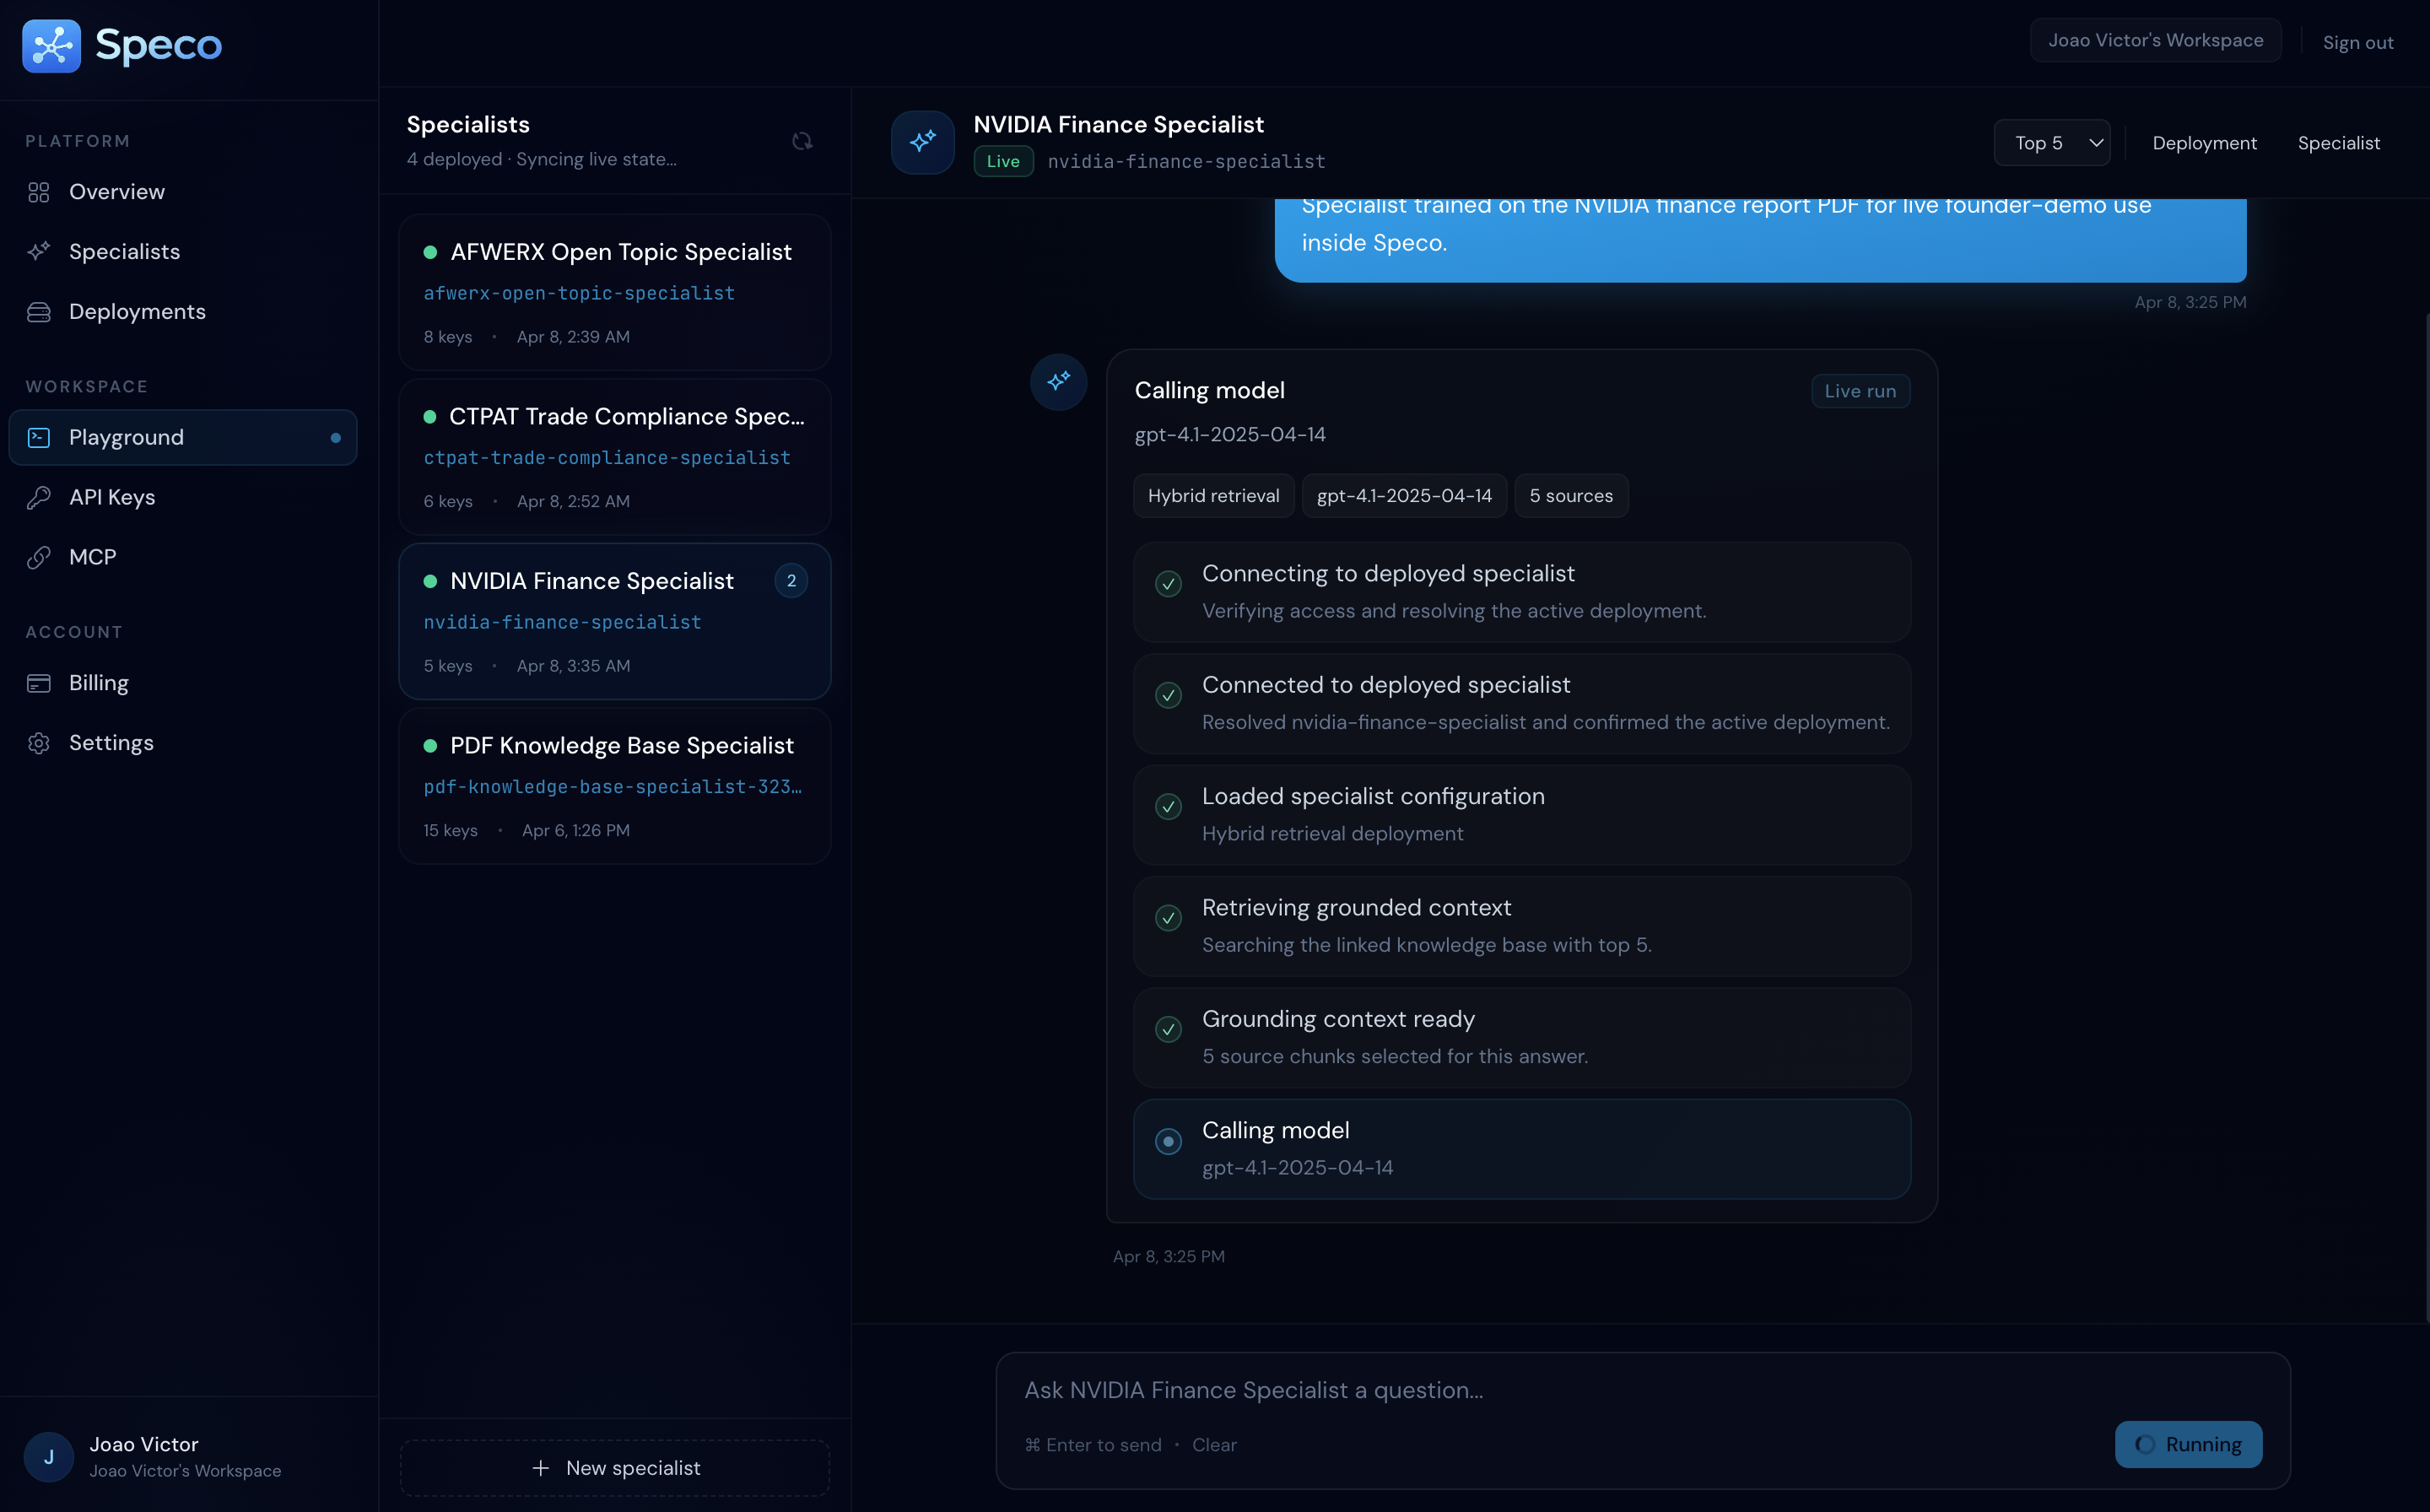Switch to the Specialist tab
Image resolution: width=2430 pixels, height=1512 pixels.
(2340, 142)
